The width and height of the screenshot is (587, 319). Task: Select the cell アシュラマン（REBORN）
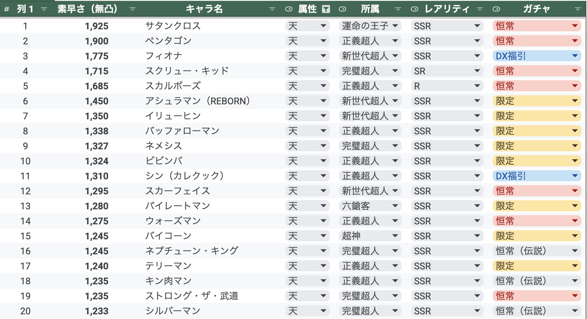(198, 101)
